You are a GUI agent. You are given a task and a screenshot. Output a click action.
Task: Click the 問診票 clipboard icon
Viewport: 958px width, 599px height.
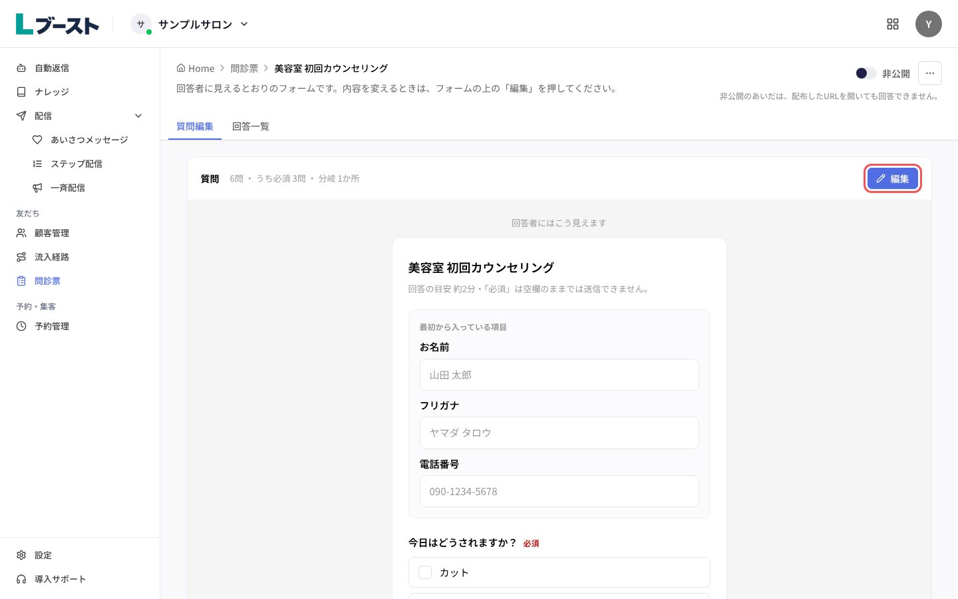pyautogui.click(x=21, y=281)
